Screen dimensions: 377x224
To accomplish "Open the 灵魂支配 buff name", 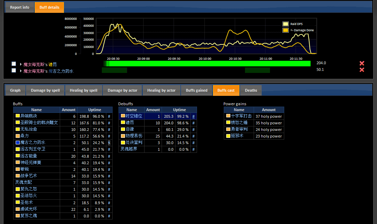I will coord(24,182).
